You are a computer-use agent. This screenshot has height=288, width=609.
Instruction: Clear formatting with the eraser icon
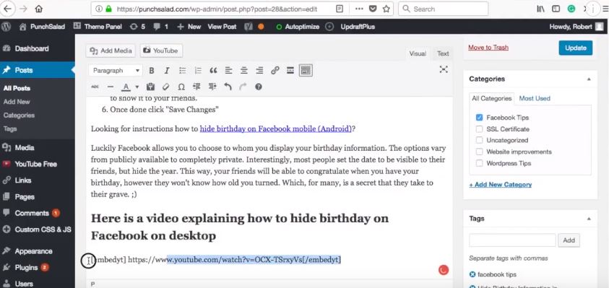166,87
